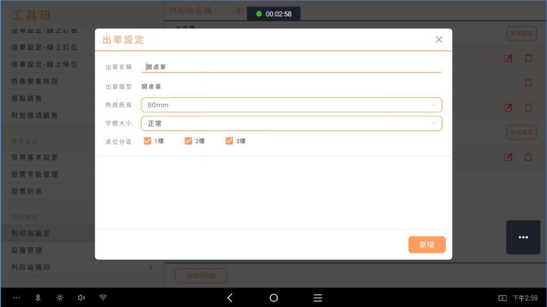Select 設備管理 in the sidebar
The image size is (547, 307).
point(27,250)
